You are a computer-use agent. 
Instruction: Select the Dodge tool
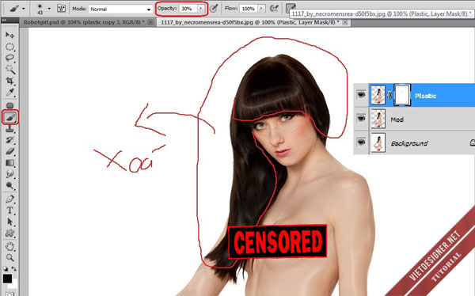(9, 186)
